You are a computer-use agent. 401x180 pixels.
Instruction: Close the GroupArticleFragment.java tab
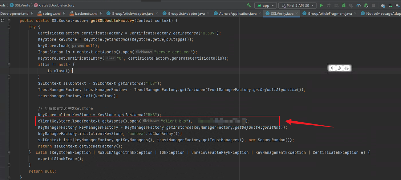click(x=355, y=14)
